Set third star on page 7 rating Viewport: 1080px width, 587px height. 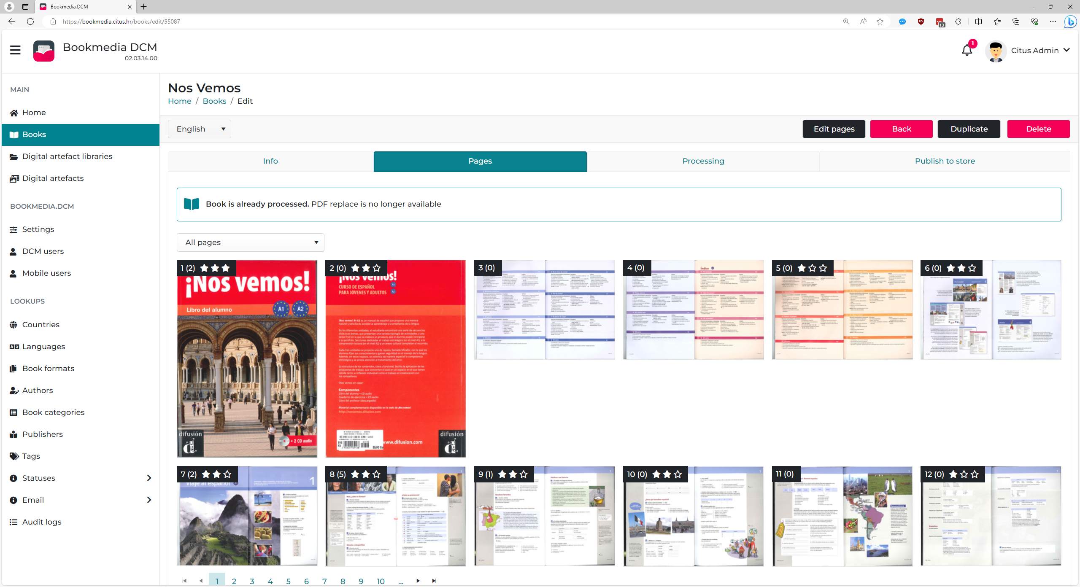click(x=227, y=474)
